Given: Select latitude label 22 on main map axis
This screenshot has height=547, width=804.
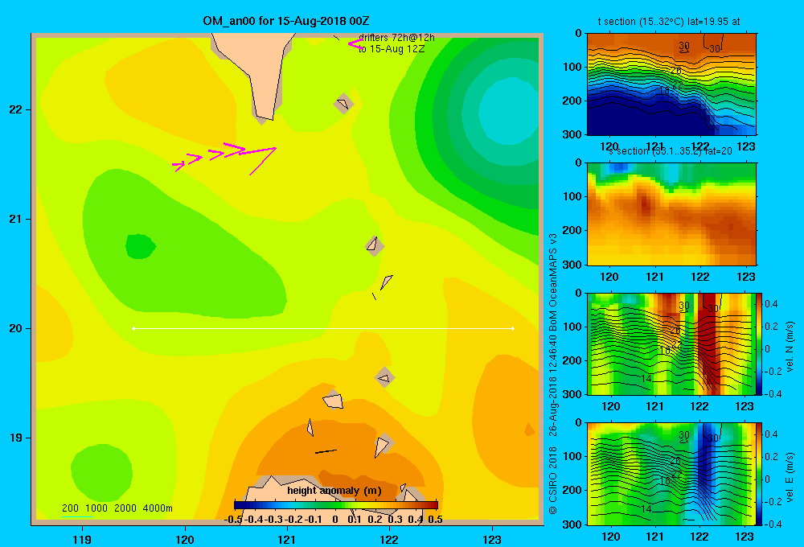Looking at the screenshot, I should click(x=16, y=109).
